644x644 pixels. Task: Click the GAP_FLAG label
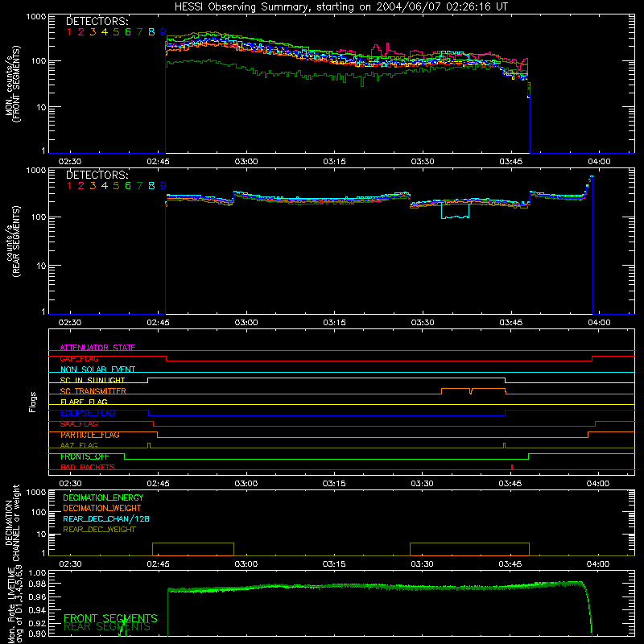[x=79, y=358]
